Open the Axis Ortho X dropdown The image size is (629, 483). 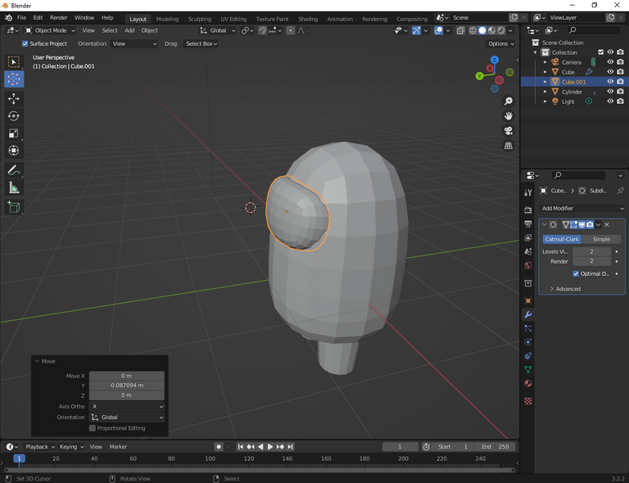[x=127, y=406]
